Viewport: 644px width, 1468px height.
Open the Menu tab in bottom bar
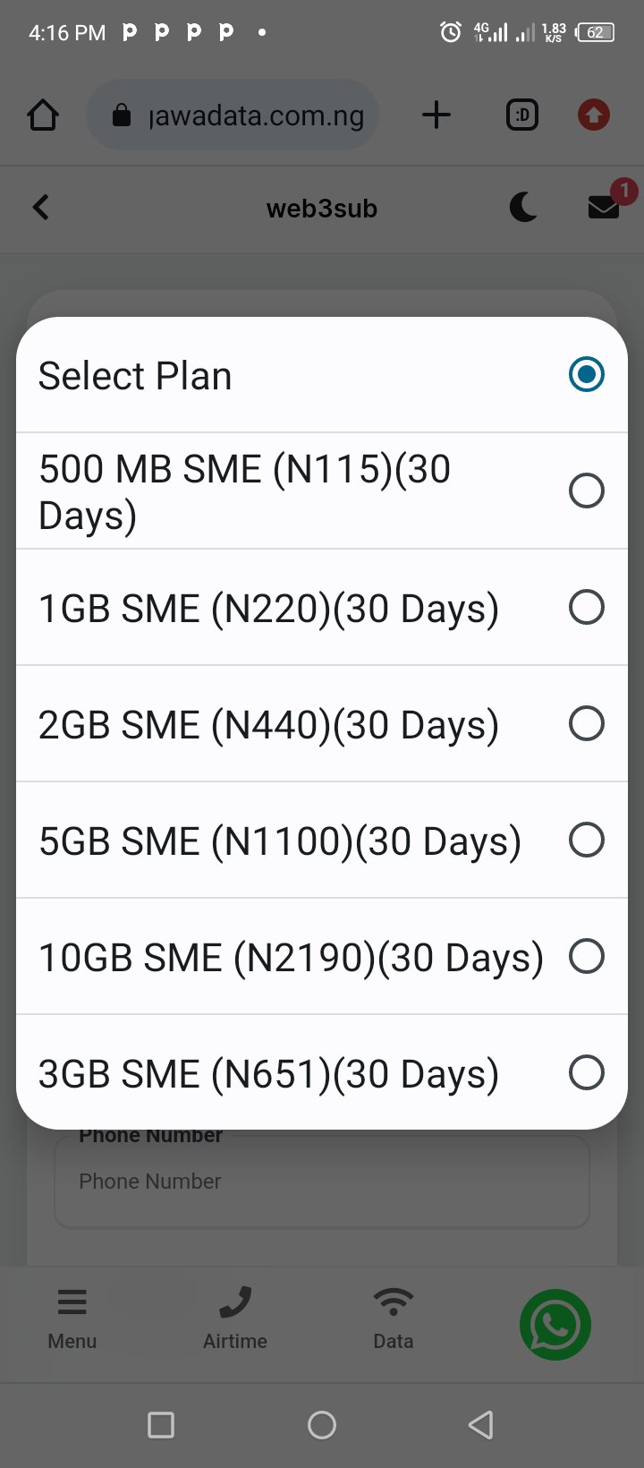[72, 1318]
